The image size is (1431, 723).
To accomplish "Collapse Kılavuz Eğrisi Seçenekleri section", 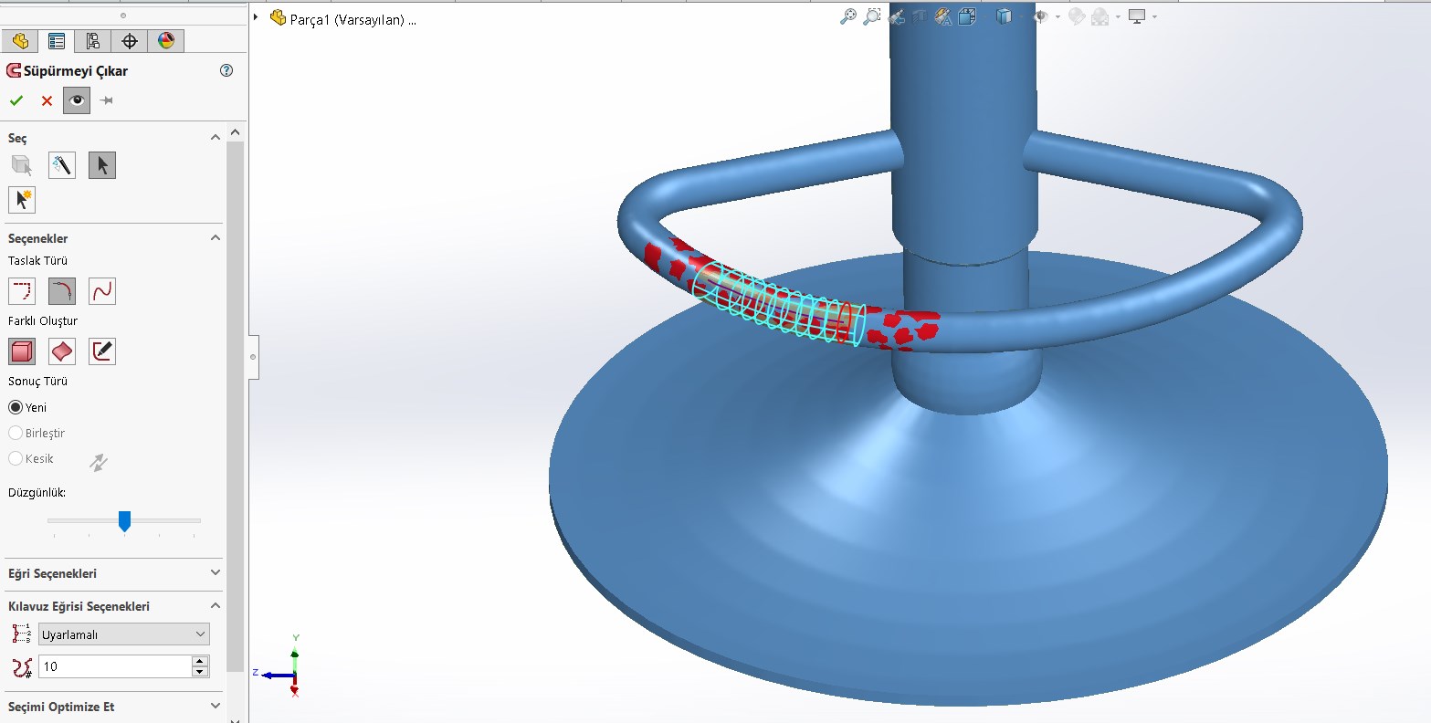I will [216, 605].
